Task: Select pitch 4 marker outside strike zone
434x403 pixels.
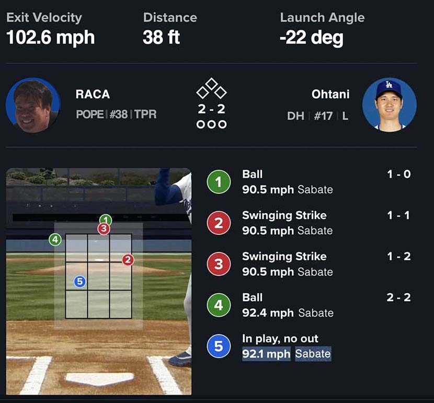Action: tap(55, 239)
